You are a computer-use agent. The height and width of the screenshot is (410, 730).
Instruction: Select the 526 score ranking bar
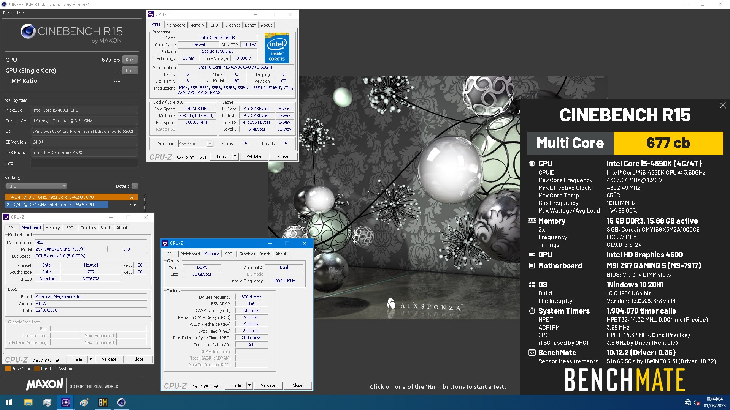click(71, 205)
